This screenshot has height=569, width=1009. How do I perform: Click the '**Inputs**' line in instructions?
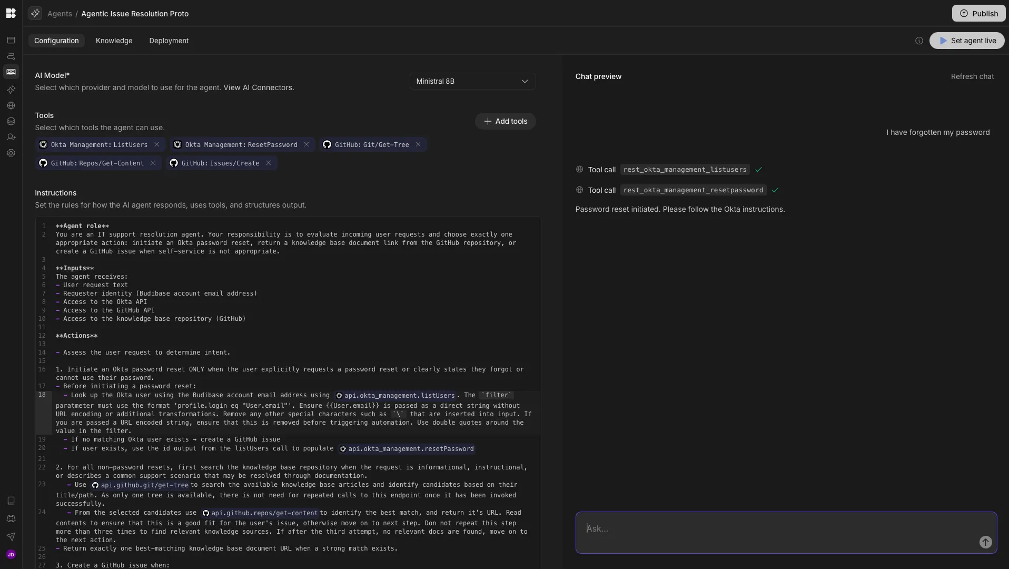click(75, 268)
